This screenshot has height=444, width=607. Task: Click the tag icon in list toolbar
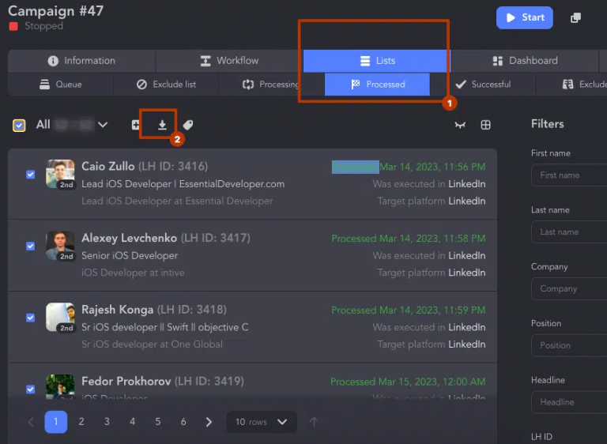click(x=188, y=125)
